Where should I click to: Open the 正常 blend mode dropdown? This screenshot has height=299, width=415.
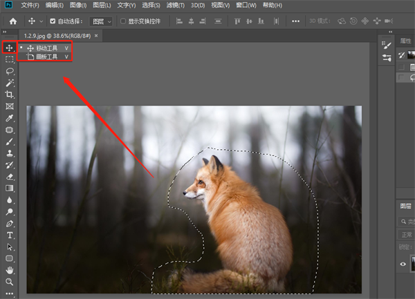click(x=407, y=234)
